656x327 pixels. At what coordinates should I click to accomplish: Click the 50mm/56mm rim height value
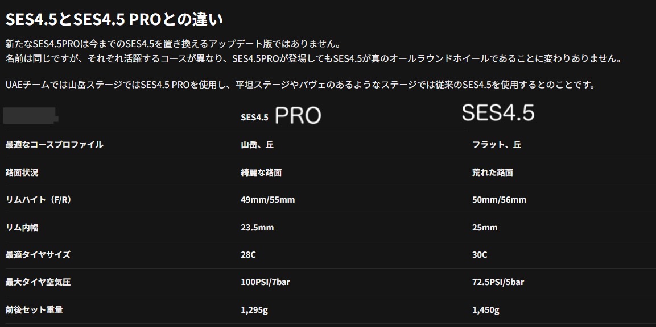[x=499, y=200]
